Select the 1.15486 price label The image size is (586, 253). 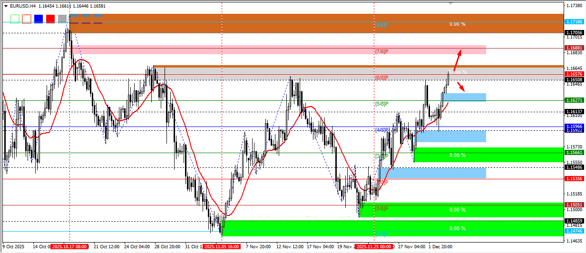point(574,167)
